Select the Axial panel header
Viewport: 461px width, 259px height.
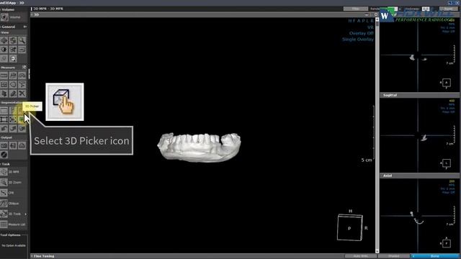[420, 176]
